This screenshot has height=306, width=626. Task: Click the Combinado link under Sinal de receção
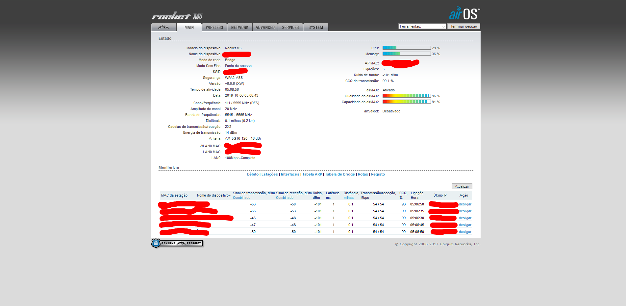point(285,198)
